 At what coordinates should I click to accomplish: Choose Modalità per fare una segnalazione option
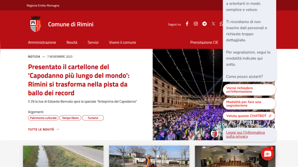(249, 104)
